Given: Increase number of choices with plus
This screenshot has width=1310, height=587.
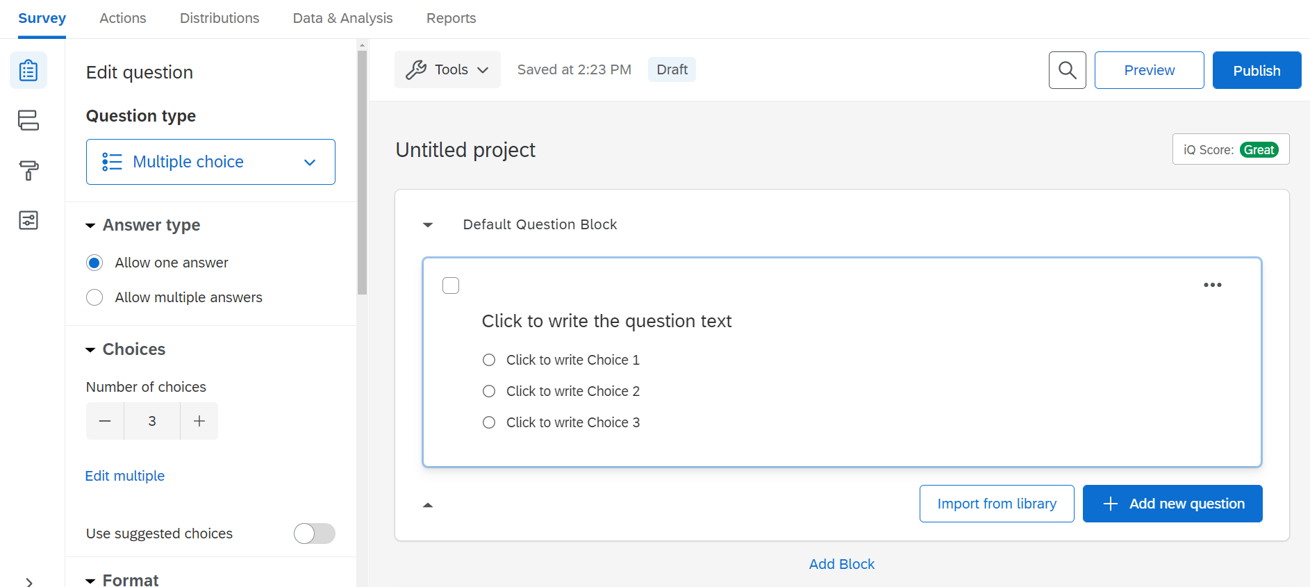Looking at the screenshot, I should (x=199, y=421).
